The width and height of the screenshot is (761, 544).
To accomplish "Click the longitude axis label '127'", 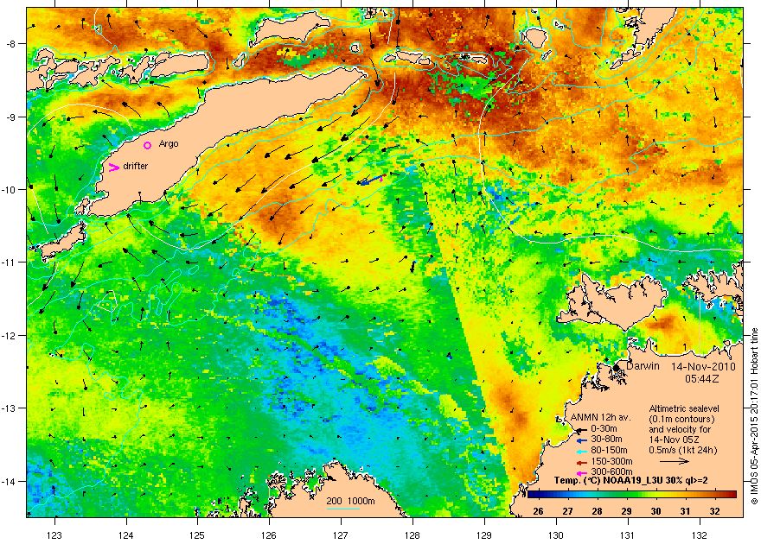I will (341, 535).
